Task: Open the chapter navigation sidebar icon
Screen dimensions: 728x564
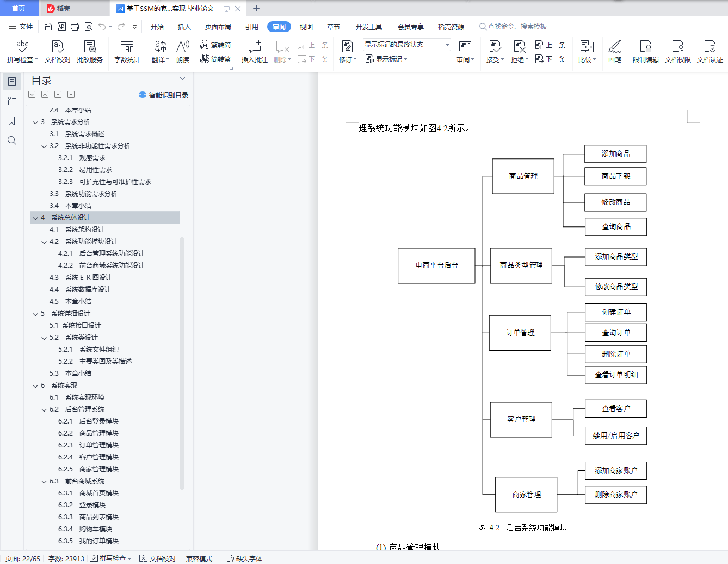Action: tap(12, 101)
